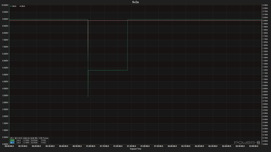Click the green VBUS legend color marker
The width and height of the screenshot is (271, 152).
[x=11, y=6]
